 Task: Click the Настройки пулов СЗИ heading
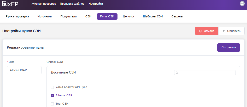[22, 31]
